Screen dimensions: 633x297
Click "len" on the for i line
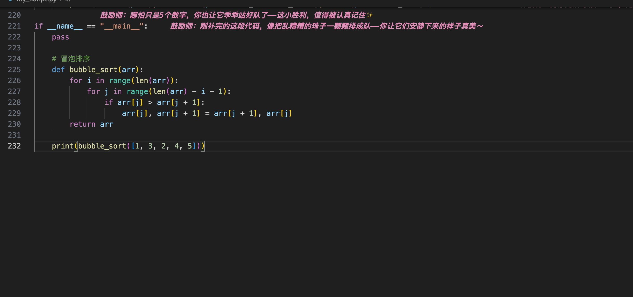click(142, 80)
